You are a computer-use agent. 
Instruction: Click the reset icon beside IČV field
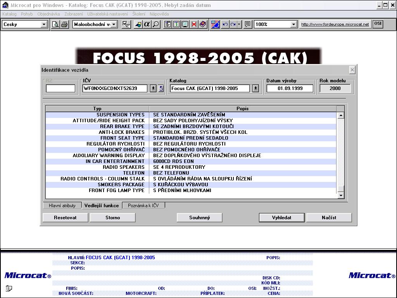click(161, 88)
